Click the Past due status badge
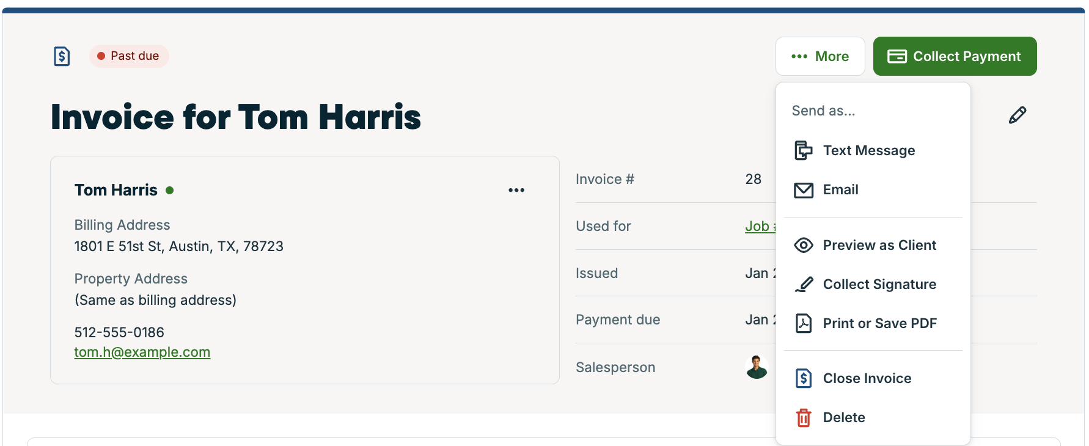This screenshot has width=1089, height=446. click(x=129, y=56)
